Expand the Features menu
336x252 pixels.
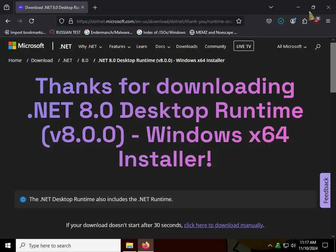click(120, 47)
